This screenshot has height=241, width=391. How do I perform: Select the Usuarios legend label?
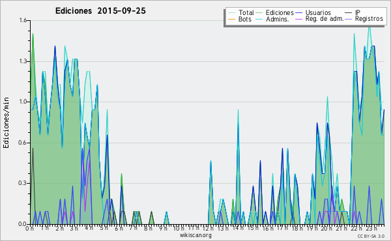point(318,12)
